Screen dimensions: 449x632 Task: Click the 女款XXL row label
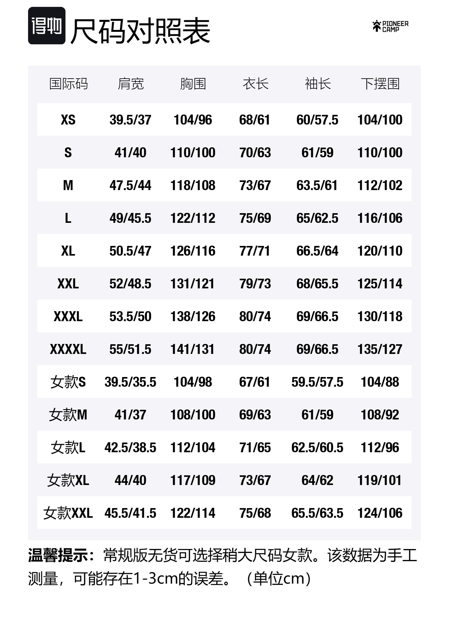[68, 513]
